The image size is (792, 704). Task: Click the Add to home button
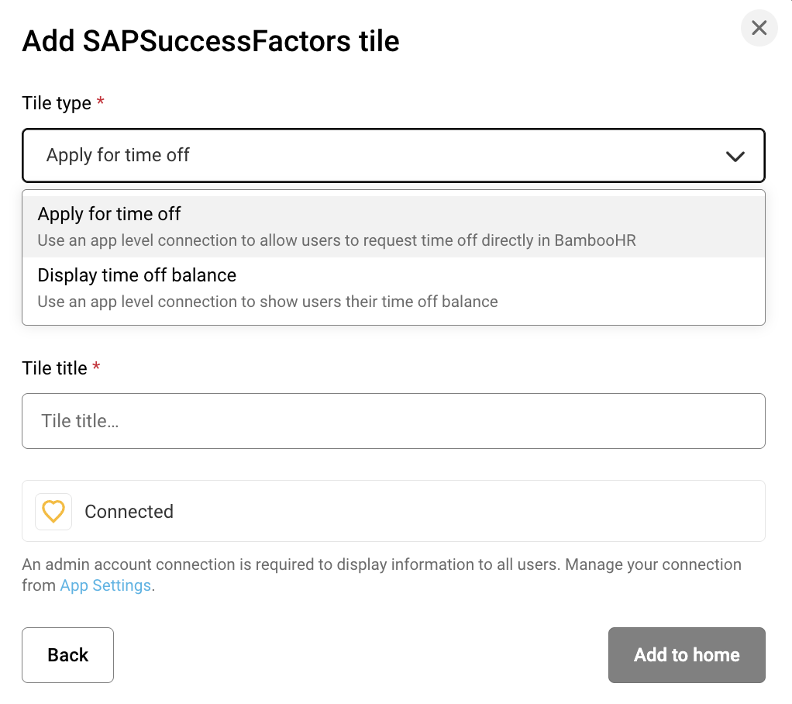pyautogui.click(x=686, y=655)
